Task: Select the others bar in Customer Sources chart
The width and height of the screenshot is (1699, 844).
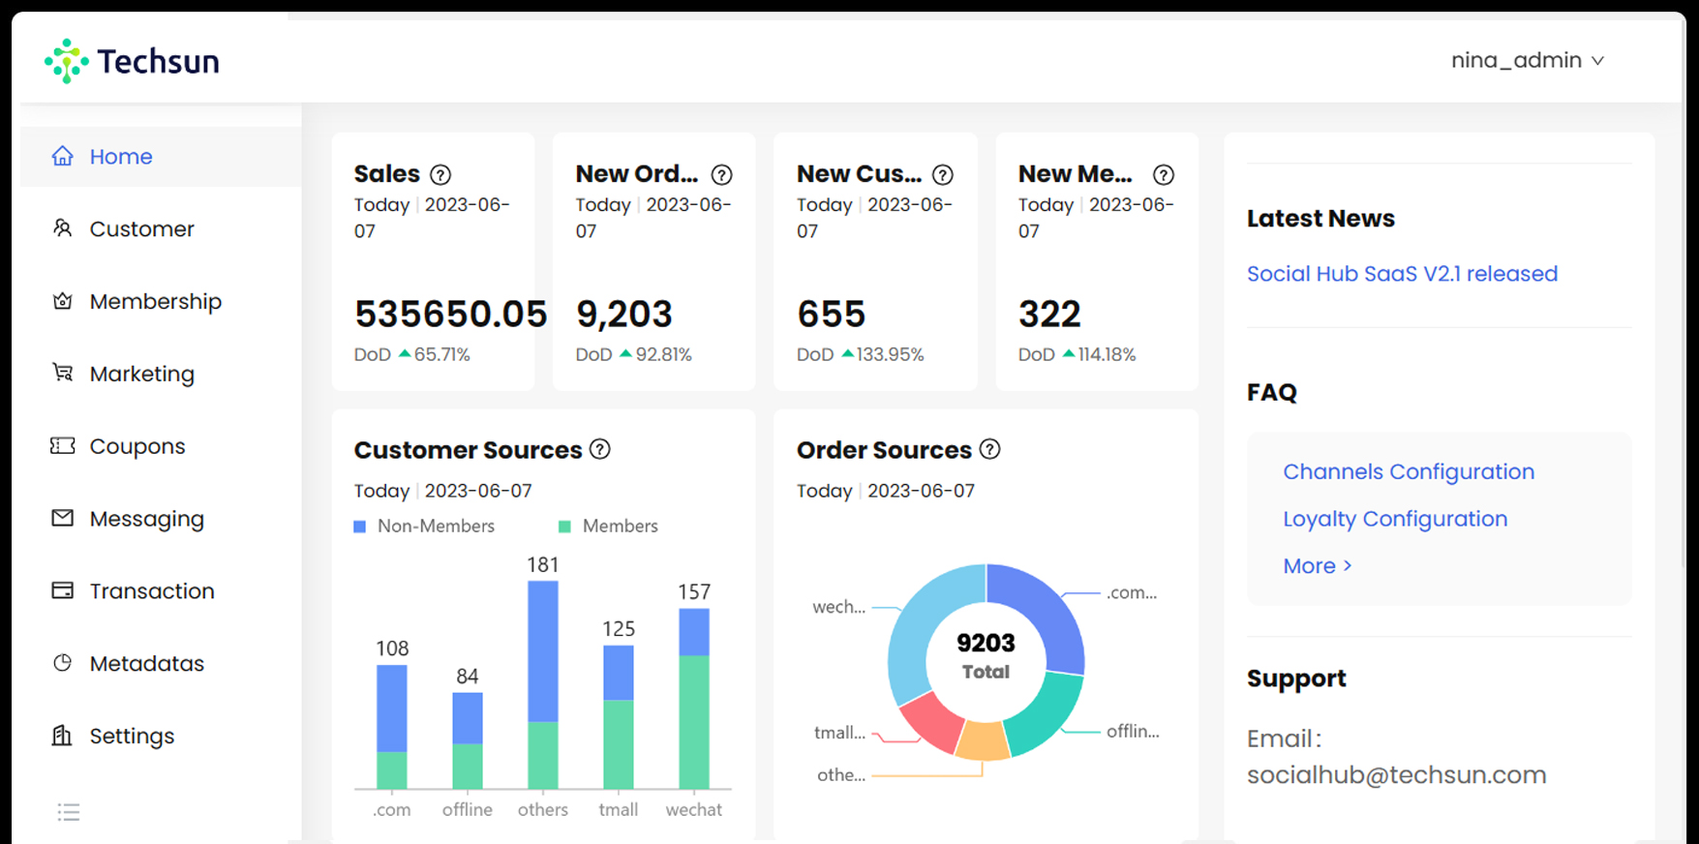Action: click(x=542, y=682)
